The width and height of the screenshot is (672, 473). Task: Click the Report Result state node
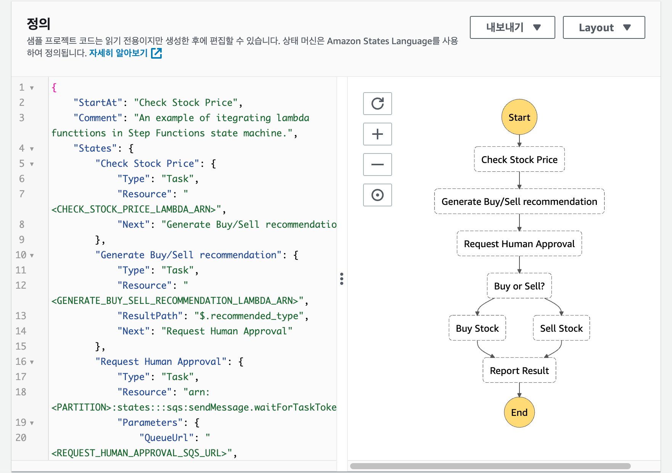tap(519, 371)
